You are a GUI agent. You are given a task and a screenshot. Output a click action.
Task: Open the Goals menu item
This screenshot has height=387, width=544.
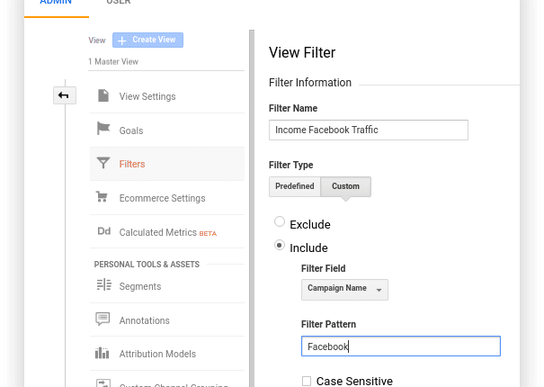[x=167, y=130]
